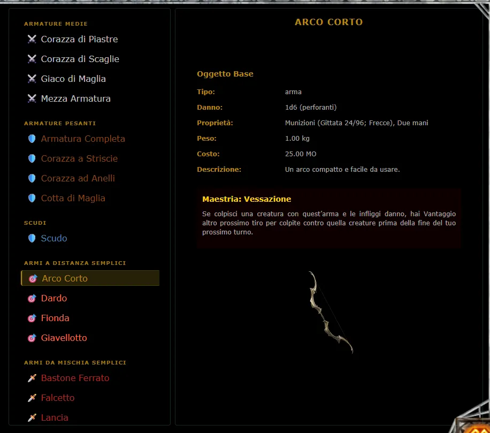Click the blue shield icon beside Scudo
This screenshot has height=433, width=490.
(x=32, y=238)
